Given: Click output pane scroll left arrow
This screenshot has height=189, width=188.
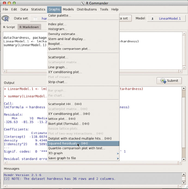Looking at the screenshot, I should point(5,163).
